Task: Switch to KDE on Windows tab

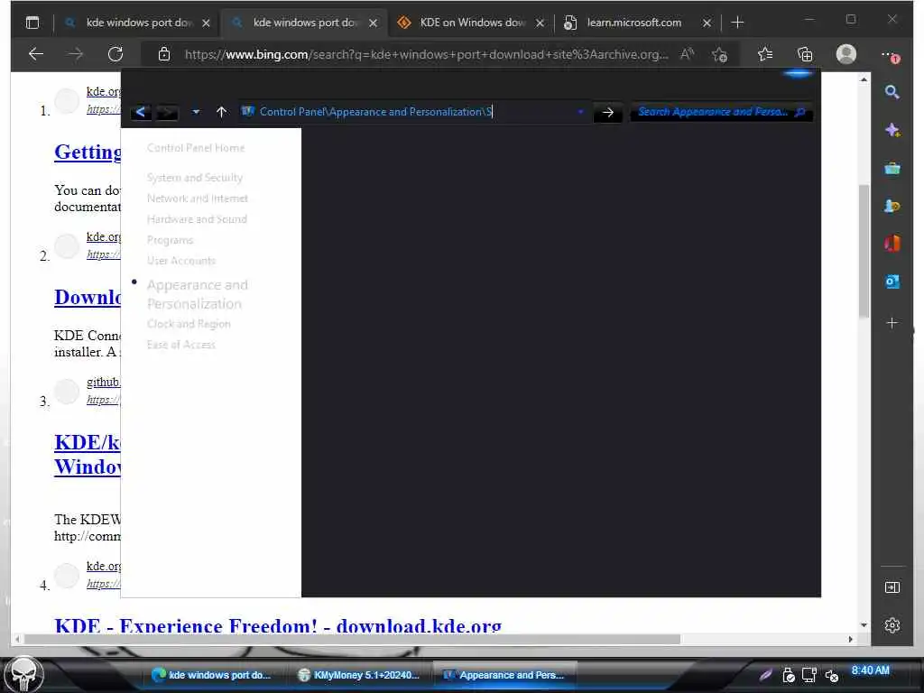Action: coord(471,23)
